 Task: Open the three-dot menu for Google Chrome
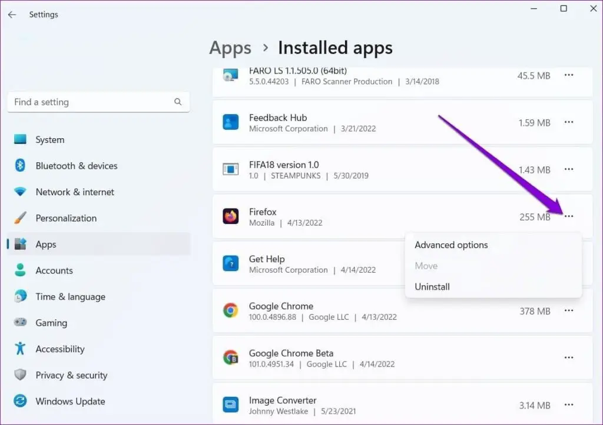click(x=569, y=310)
